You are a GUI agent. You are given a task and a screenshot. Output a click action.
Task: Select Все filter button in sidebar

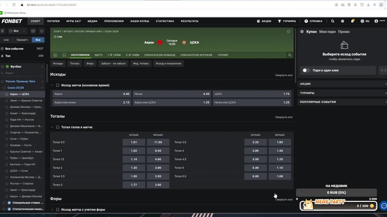point(38,40)
